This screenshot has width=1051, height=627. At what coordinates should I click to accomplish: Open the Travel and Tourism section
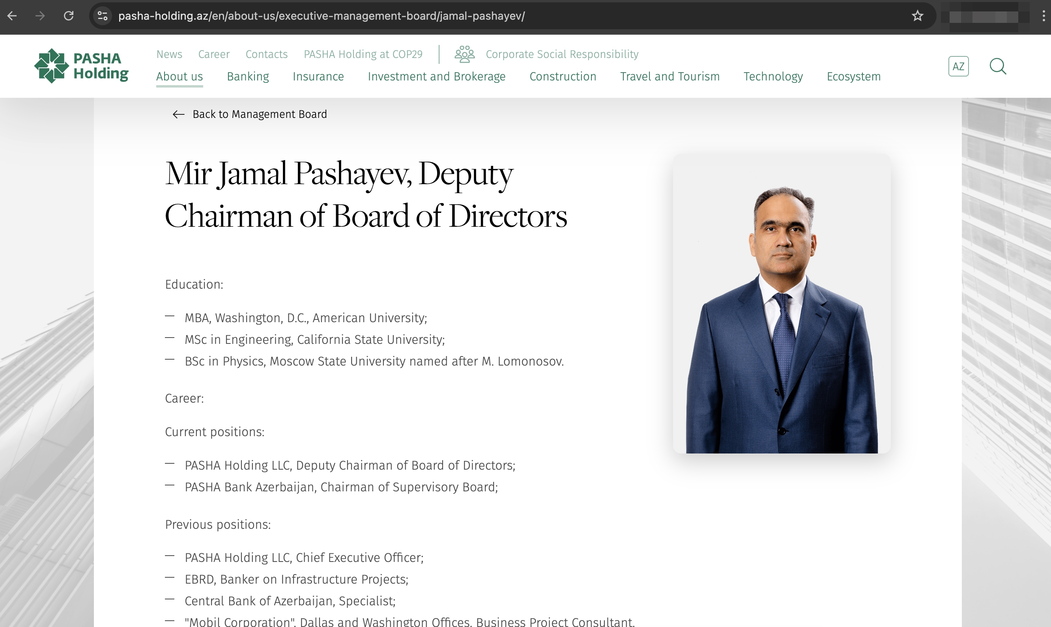669,77
